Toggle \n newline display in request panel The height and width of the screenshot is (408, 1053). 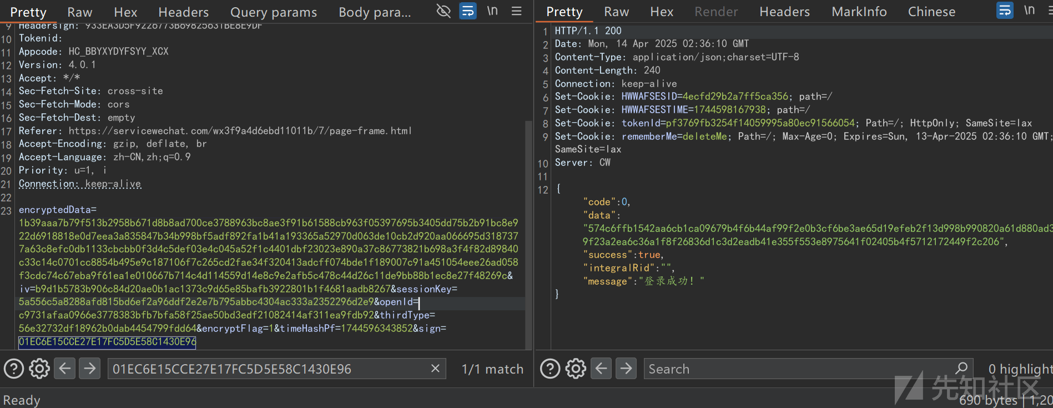coord(492,11)
